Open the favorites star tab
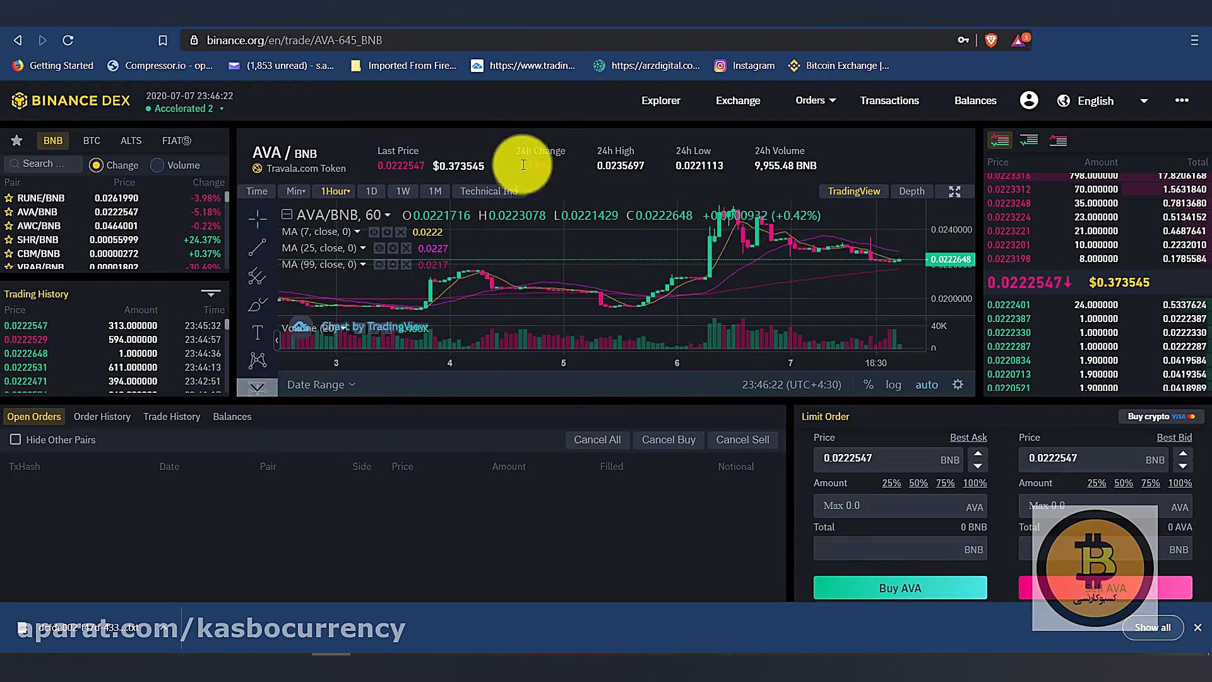This screenshot has height=682, width=1212. 17,140
